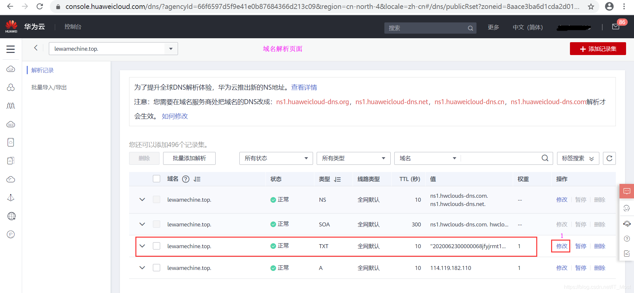Open the floating question-mark help icon

click(x=627, y=239)
